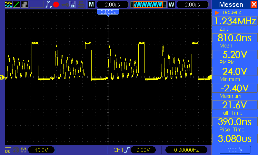The image size is (258, 155).
Task: Toggle the DC coupling indicator
Action: (8, 150)
